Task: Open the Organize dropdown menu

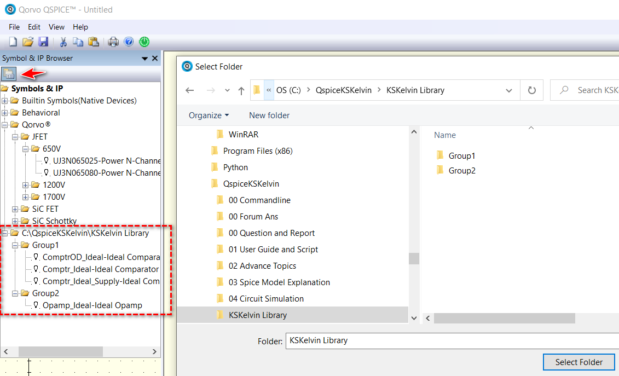Action: point(209,115)
